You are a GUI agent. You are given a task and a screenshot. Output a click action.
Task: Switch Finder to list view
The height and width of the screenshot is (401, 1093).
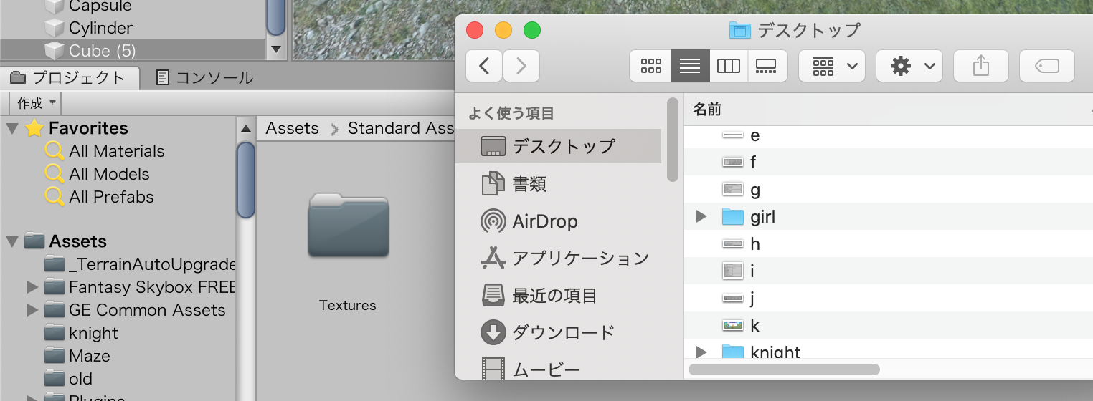pyautogui.click(x=690, y=66)
